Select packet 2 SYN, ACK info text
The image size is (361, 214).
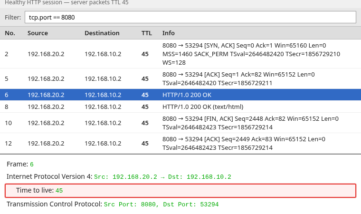[x=251, y=54]
